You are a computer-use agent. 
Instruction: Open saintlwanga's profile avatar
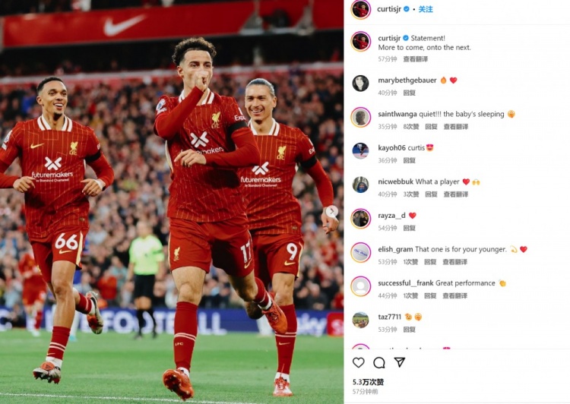coord(360,118)
